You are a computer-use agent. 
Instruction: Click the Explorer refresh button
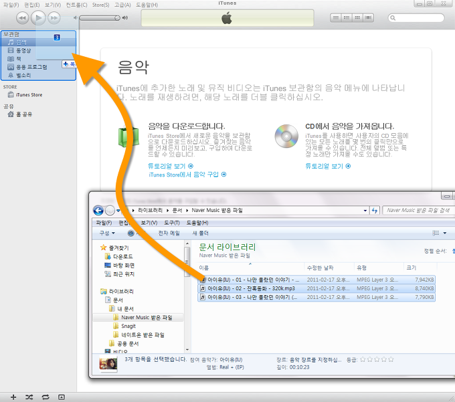pos(375,211)
